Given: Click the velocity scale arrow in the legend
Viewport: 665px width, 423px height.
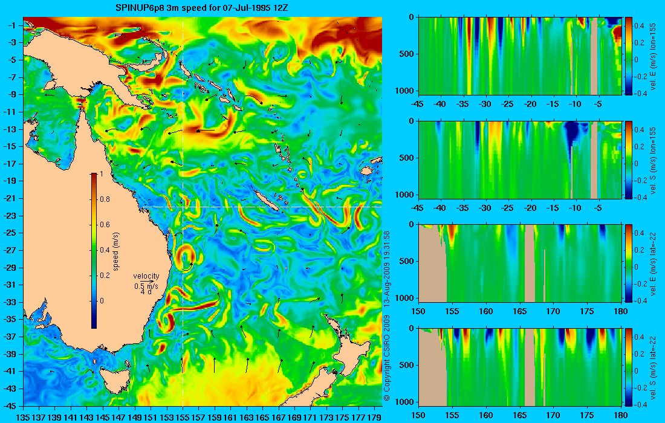Looking at the screenshot, I should click(x=148, y=282).
